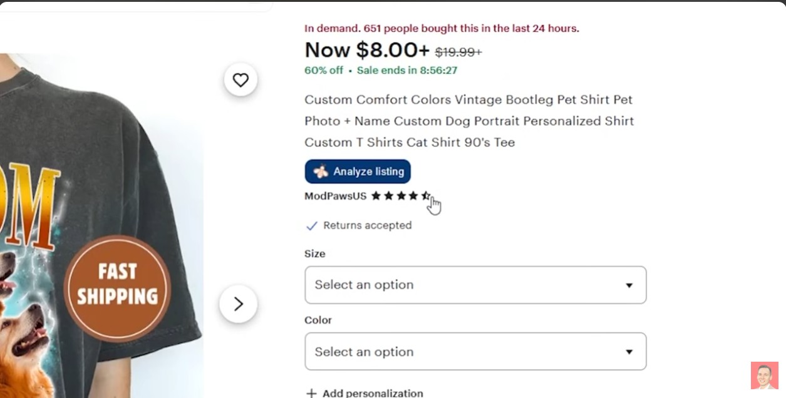The height and width of the screenshot is (398, 786).
Task: Click the In demand notice text
Action: [x=442, y=28]
